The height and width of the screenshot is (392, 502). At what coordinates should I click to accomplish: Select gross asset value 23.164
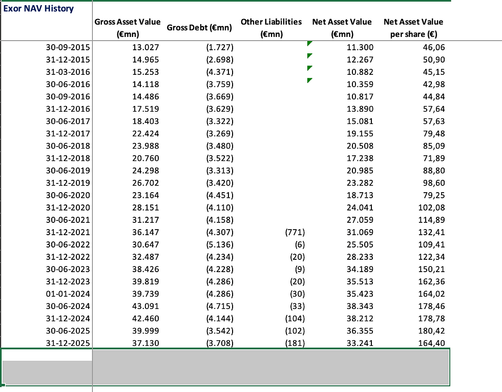[145, 195]
